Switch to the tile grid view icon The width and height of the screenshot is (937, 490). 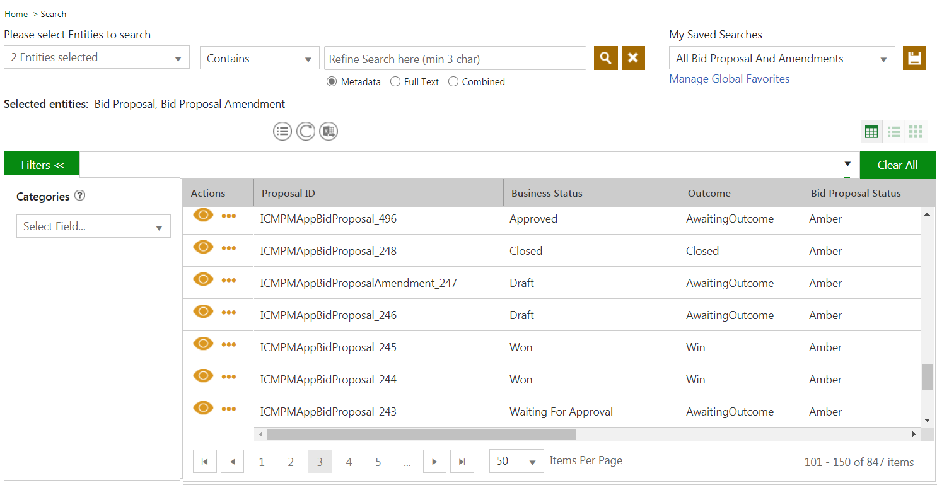click(x=916, y=131)
